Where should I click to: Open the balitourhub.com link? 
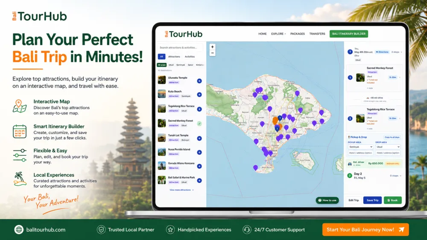pos(46,230)
